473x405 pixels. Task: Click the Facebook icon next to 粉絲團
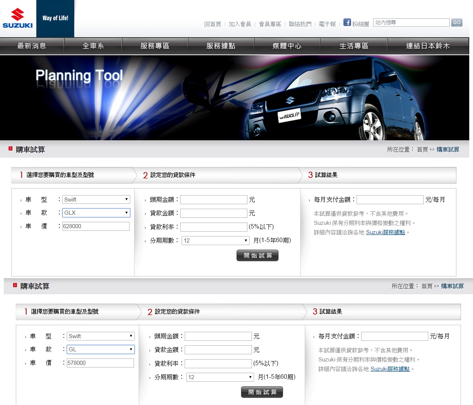tap(347, 23)
